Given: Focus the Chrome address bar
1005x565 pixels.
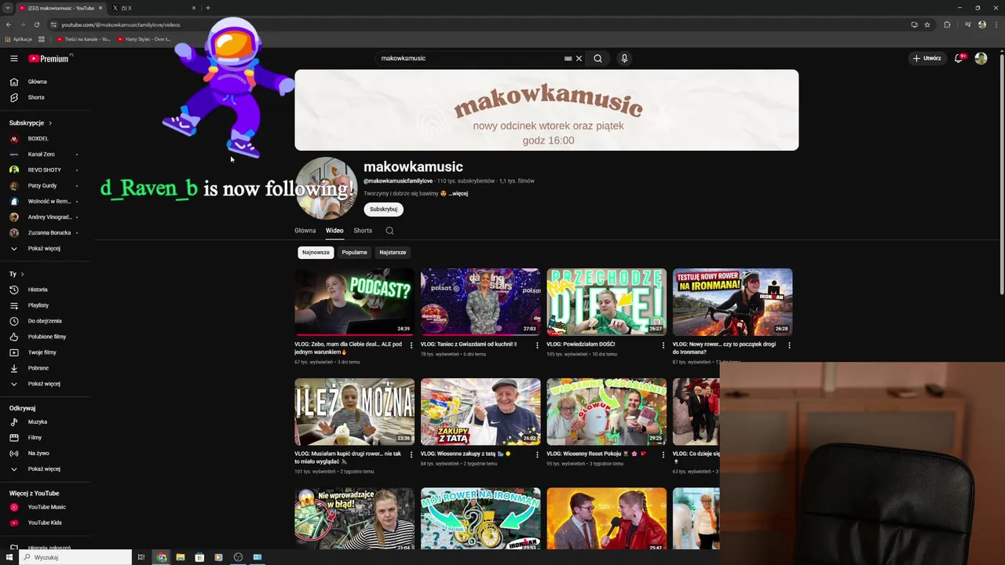Looking at the screenshot, I should coord(471,24).
